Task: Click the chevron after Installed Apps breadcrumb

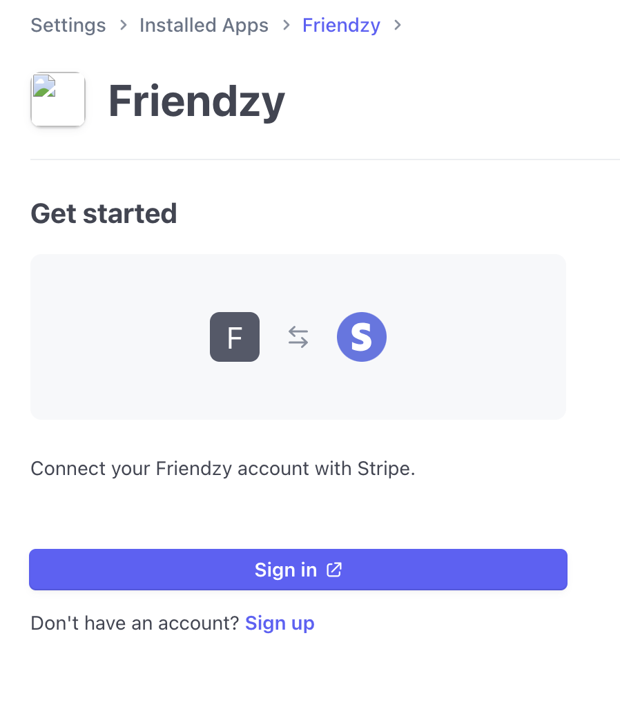Action: point(286,26)
